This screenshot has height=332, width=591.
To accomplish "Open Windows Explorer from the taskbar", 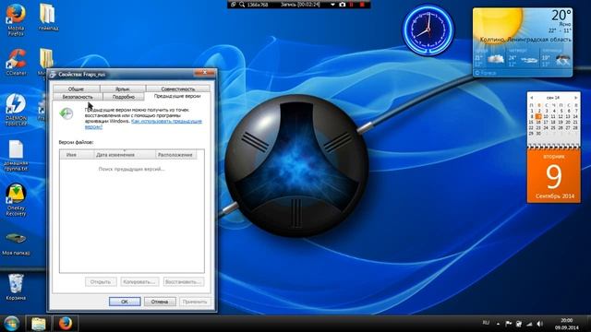I will [x=38, y=324].
